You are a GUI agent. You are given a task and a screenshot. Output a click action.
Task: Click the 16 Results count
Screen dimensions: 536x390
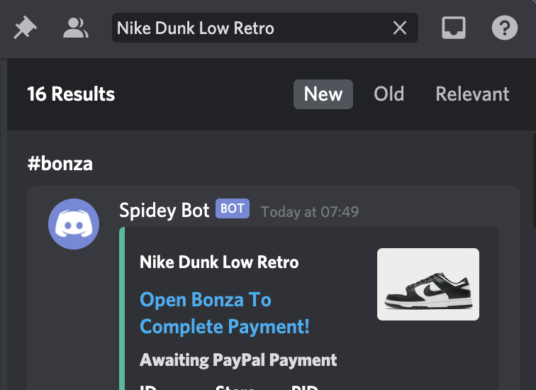71,94
